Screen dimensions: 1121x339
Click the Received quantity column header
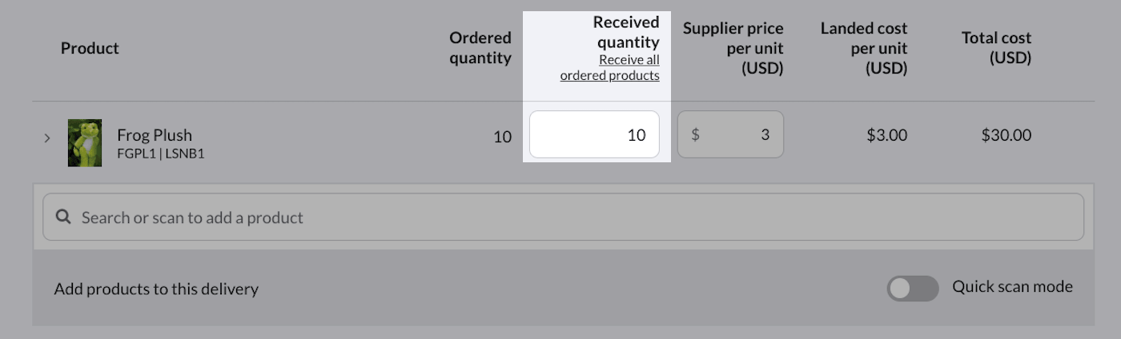pyautogui.click(x=627, y=32)
